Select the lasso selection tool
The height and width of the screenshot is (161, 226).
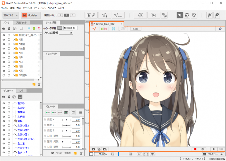click(186, 15)
